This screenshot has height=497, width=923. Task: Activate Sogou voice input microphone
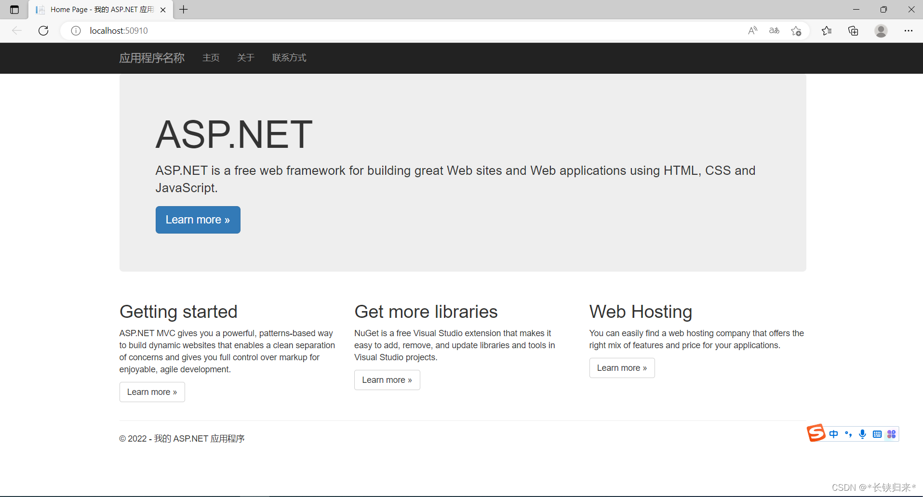click(x=862, y=433)
